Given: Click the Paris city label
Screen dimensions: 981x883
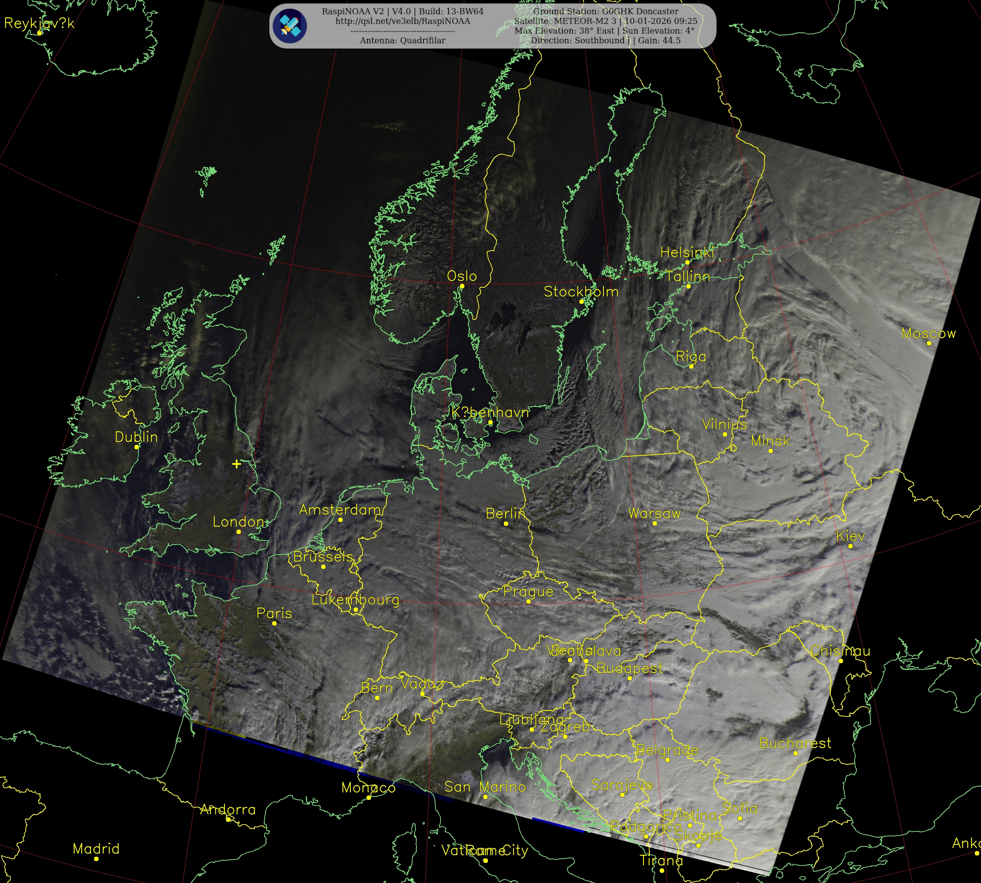Looking at the screenshot, I should coord(274,613).
